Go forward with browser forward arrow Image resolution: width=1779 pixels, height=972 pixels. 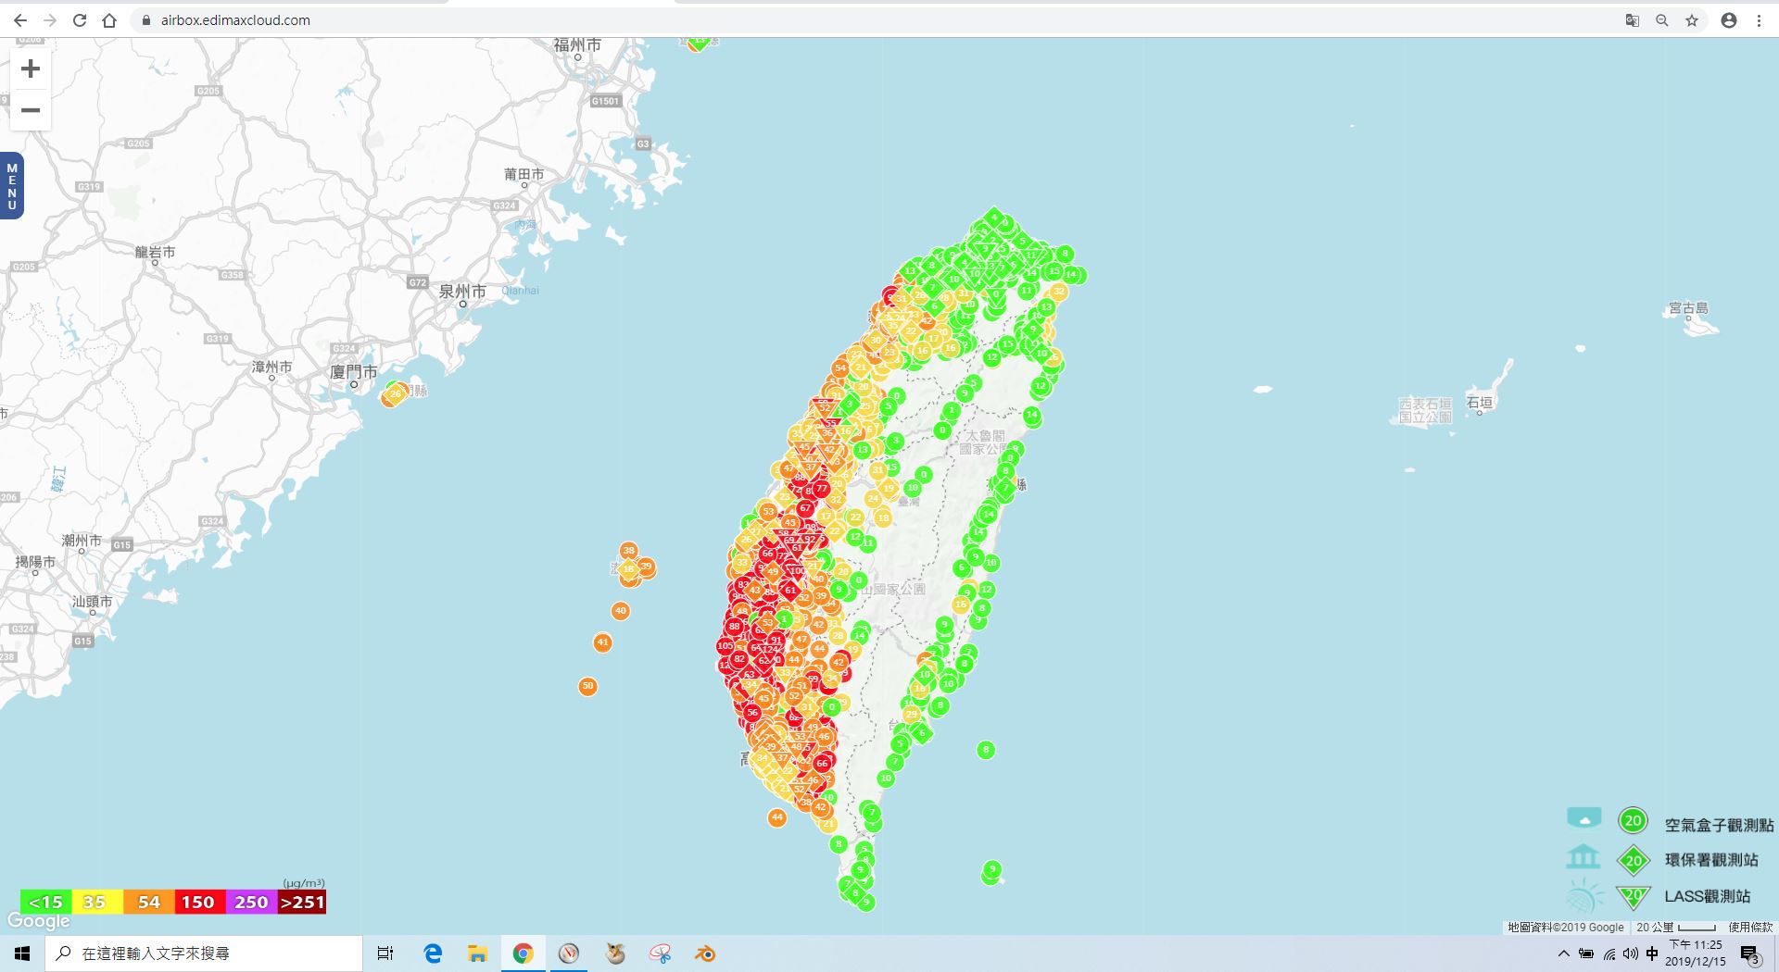click(x=50, y=20)
